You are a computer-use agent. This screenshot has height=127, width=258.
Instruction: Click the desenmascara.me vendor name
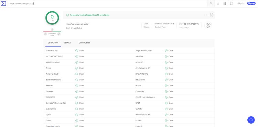[143, 115]
